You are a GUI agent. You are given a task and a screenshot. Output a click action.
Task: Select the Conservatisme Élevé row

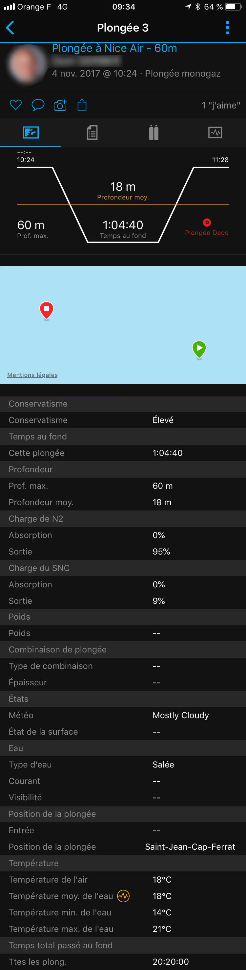(x=123, y=420)
